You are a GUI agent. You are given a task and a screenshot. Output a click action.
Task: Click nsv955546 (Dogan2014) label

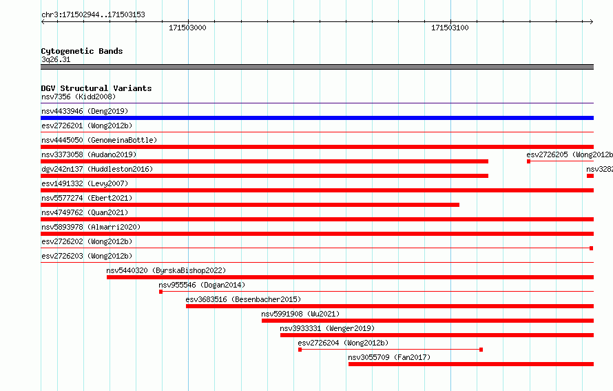[x=202, y=285]
